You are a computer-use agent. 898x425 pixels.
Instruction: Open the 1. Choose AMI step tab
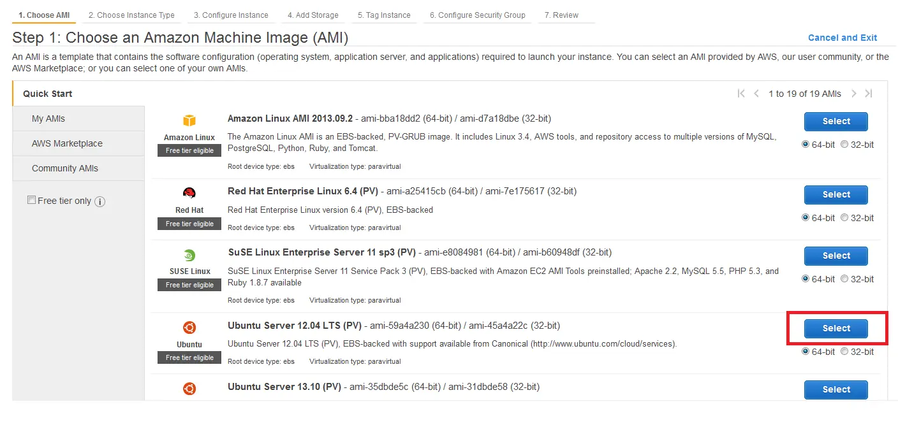pos(44,15)
